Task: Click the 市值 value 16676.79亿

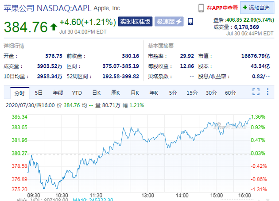Action: pos(256,56)
